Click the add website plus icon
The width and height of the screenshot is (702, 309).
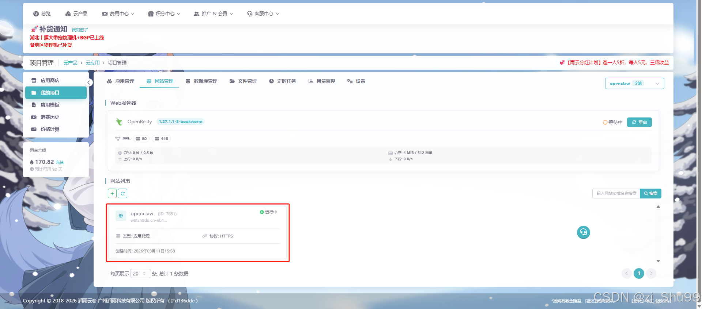tap(112, 193)
